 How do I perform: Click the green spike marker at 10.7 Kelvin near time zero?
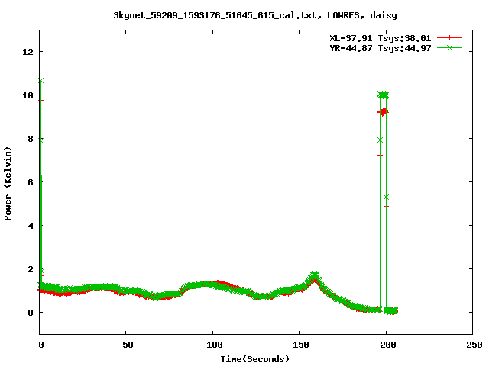[40, 81]
